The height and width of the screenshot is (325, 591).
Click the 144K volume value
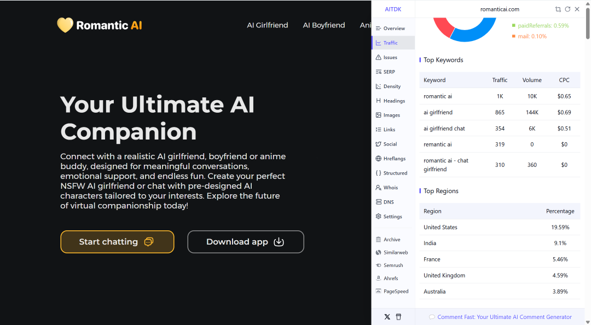(532, 112)
